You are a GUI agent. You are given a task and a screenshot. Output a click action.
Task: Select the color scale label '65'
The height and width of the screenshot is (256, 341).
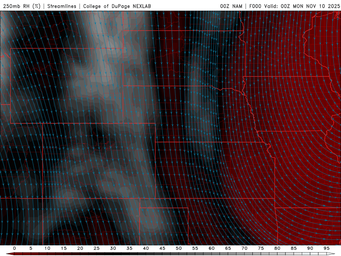pos(228,248)
